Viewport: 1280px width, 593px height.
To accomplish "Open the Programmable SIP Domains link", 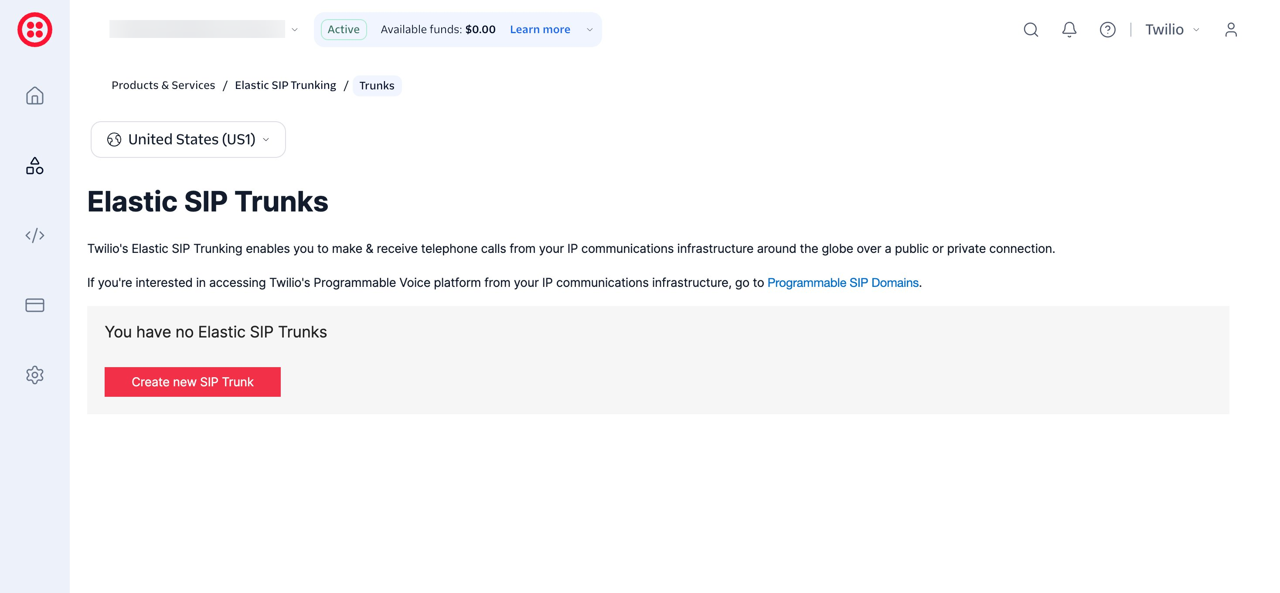I will point(843,283).
